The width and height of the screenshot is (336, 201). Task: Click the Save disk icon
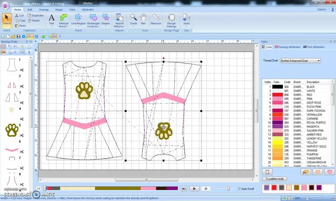[x=18, y=37]
